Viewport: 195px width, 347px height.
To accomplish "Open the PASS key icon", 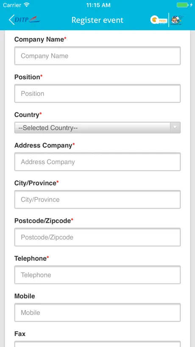I will [159, 20].
